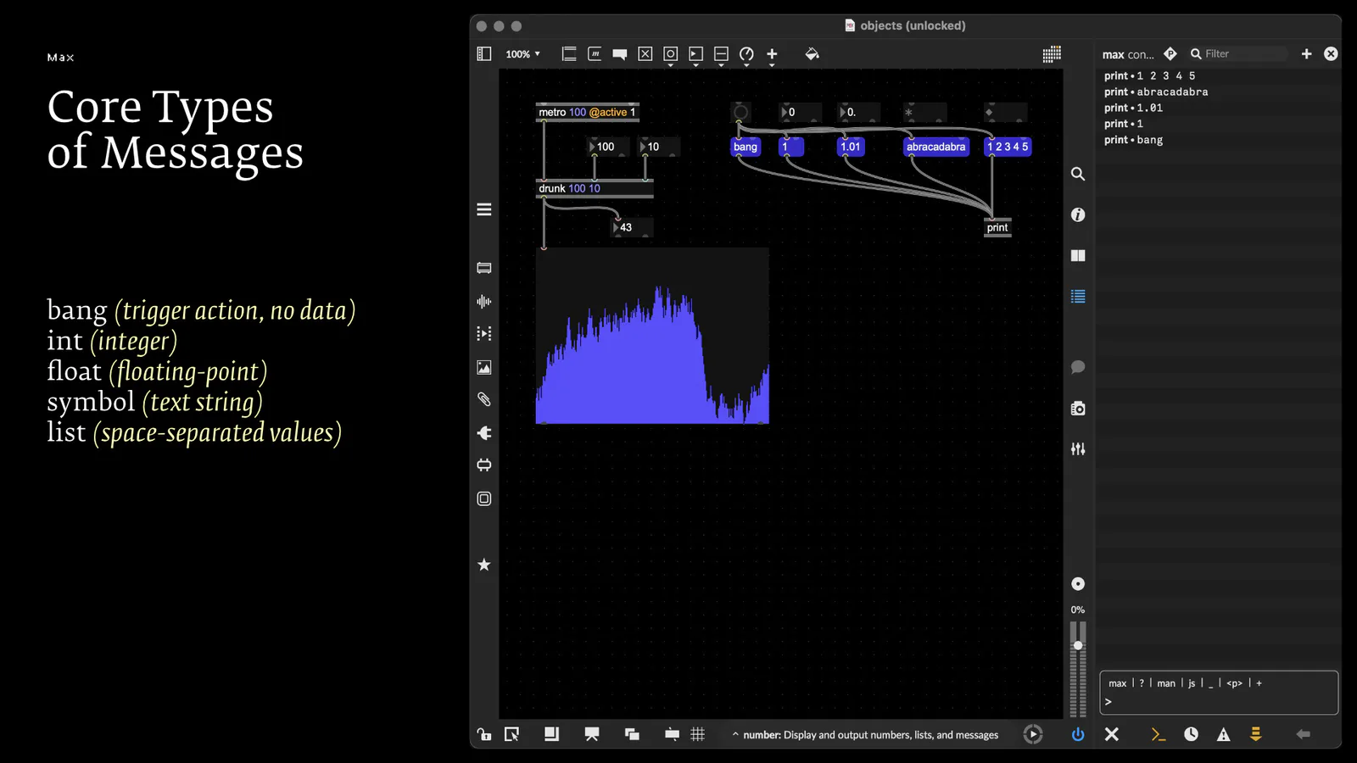Open the reference book sidebar
Screen dimensions: 1357x763
(1078, 256)
